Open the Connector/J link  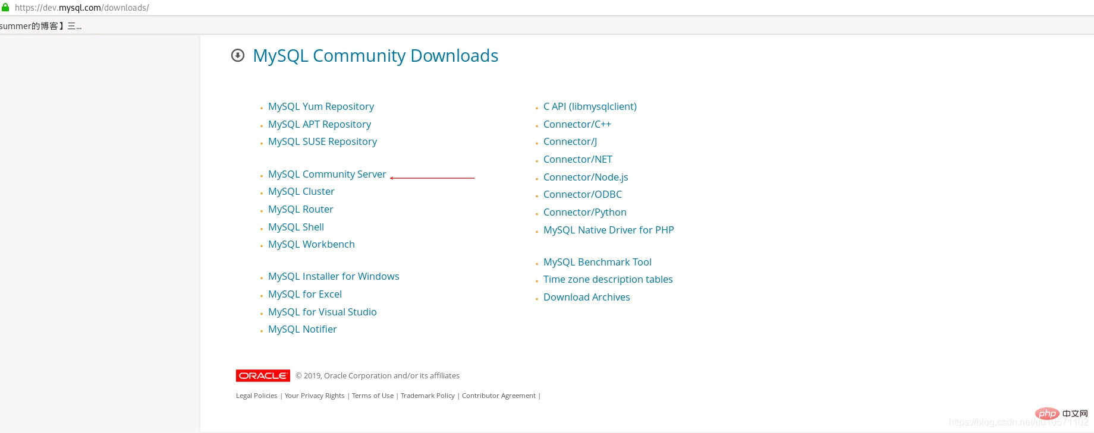coord(570,141)
